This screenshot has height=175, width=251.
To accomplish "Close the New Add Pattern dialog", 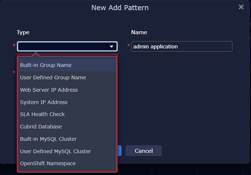I will click(x=241, y=7).
